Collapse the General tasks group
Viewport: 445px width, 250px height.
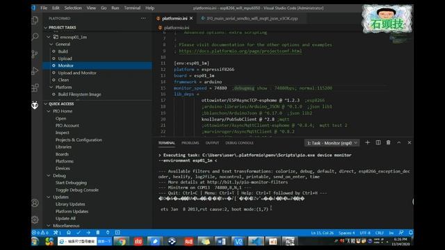pyautogui.click(x=51, y=44)
